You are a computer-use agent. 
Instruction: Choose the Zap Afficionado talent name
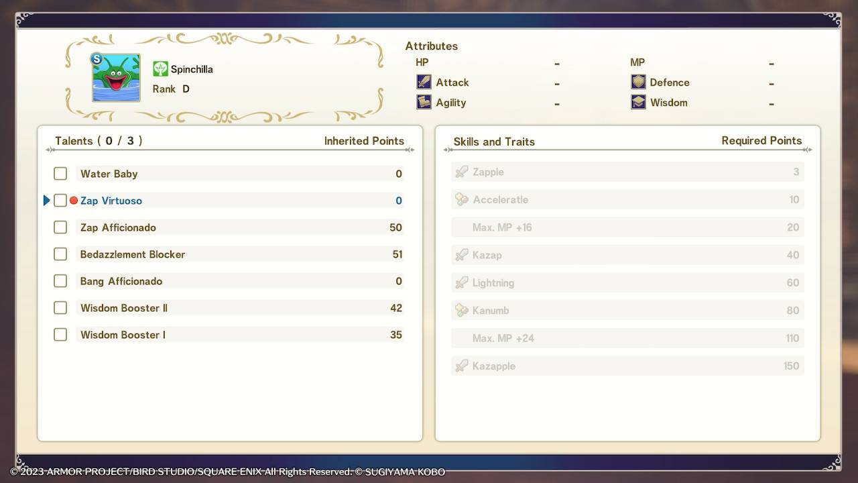click(118, 227)
